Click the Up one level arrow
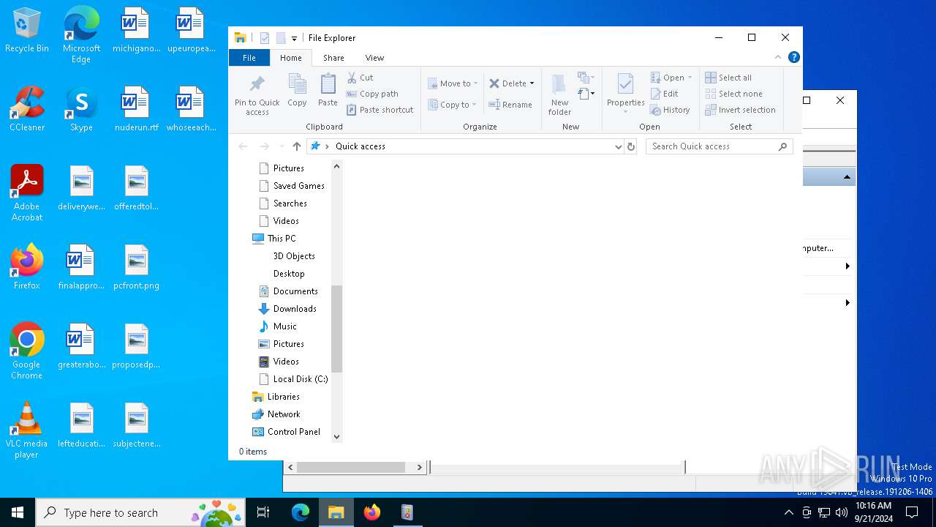Image resolution: width=936 pixels, height=527 pixels. pos(296,146)
